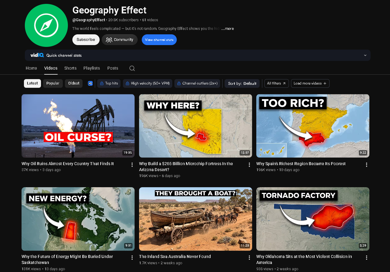Screen dimensions: 390x272
Task: Click the @GeographyEffect channel handle
Action: click(89, 20)
